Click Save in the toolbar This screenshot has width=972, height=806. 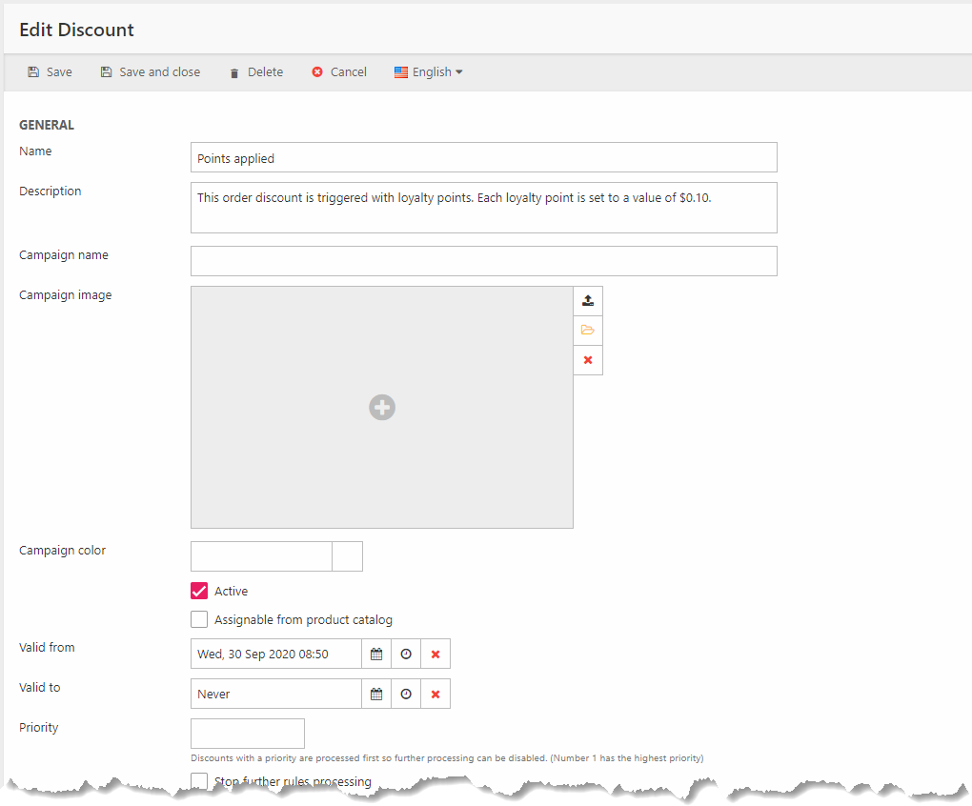click(x=50, y=72)
